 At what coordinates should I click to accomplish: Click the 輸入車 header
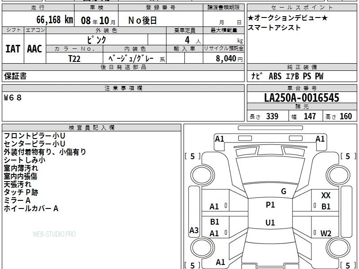tap(184, 49)
